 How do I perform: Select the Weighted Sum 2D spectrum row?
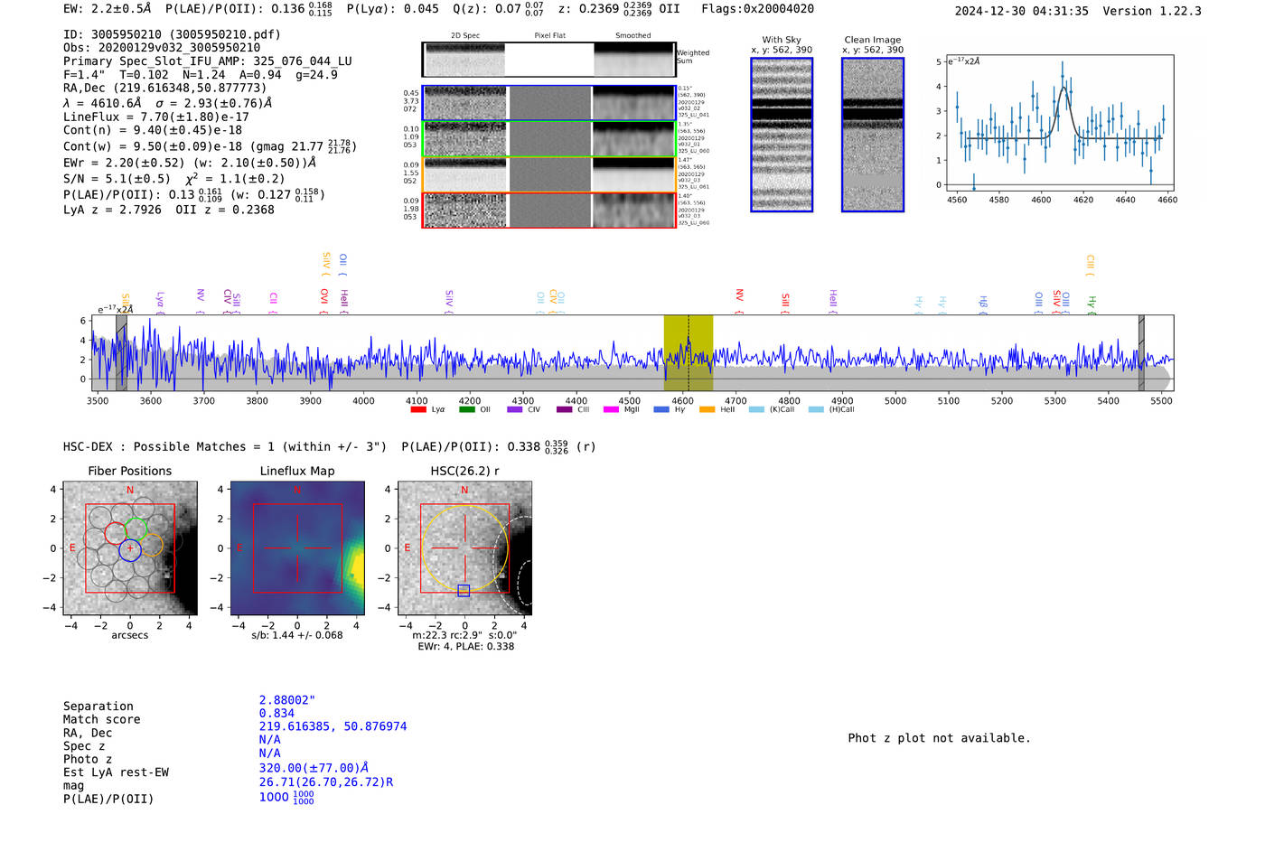(x=548, y=60)
